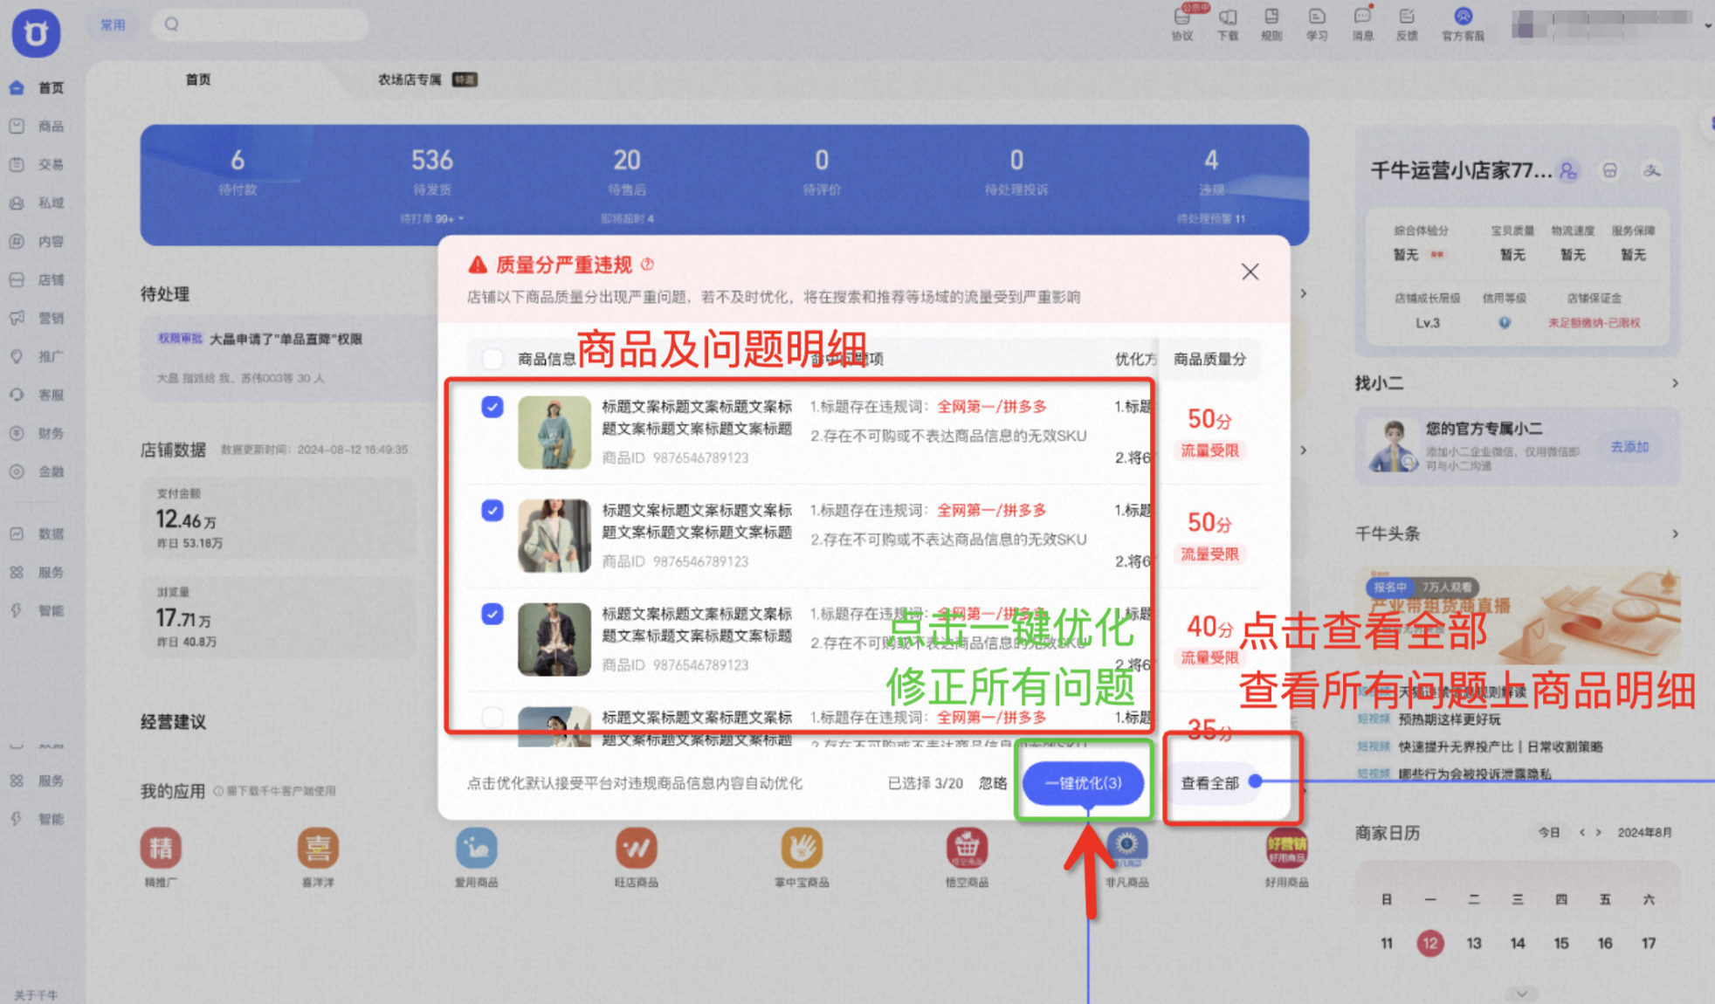Screen dimensions: 1715x1004
Task: Expand the calendar with bottom chevron
Action: [1522, 994]
